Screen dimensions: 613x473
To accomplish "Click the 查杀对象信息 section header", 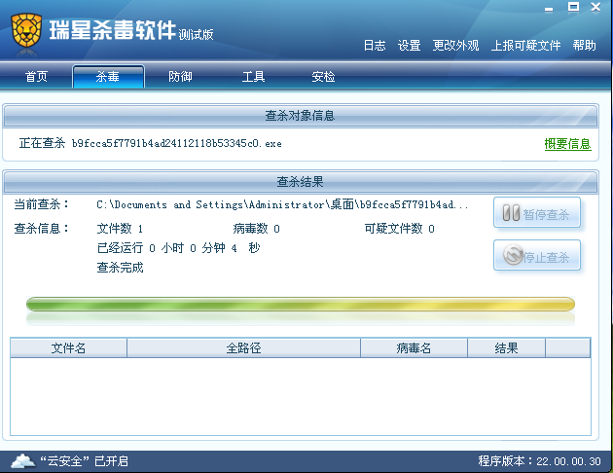I will click(x=301, y=116).
